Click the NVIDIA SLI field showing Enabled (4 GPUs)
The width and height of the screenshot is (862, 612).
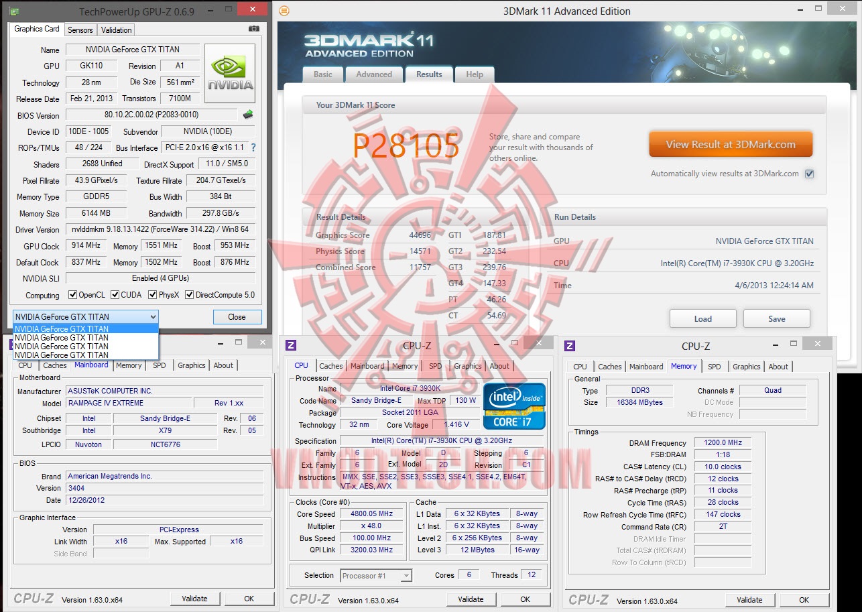160,278
